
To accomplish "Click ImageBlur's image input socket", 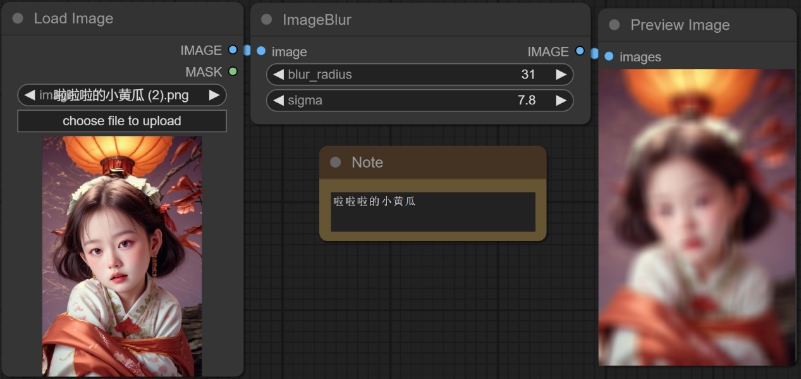I will [x=261, y=51].
